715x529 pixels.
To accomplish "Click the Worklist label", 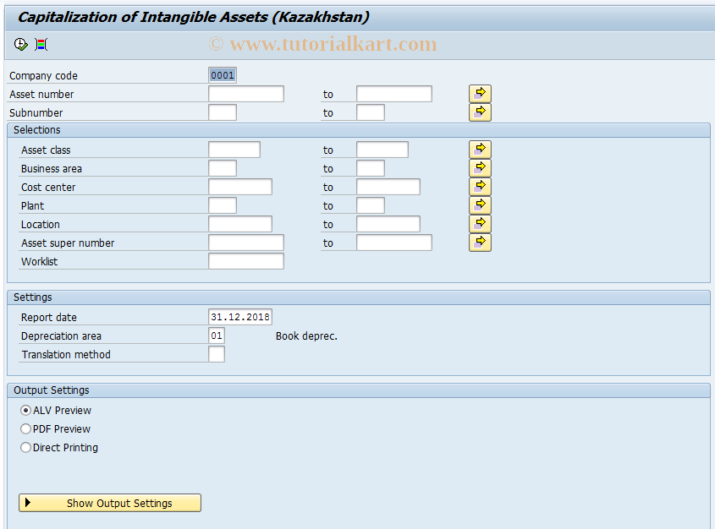I will (39, 262).
